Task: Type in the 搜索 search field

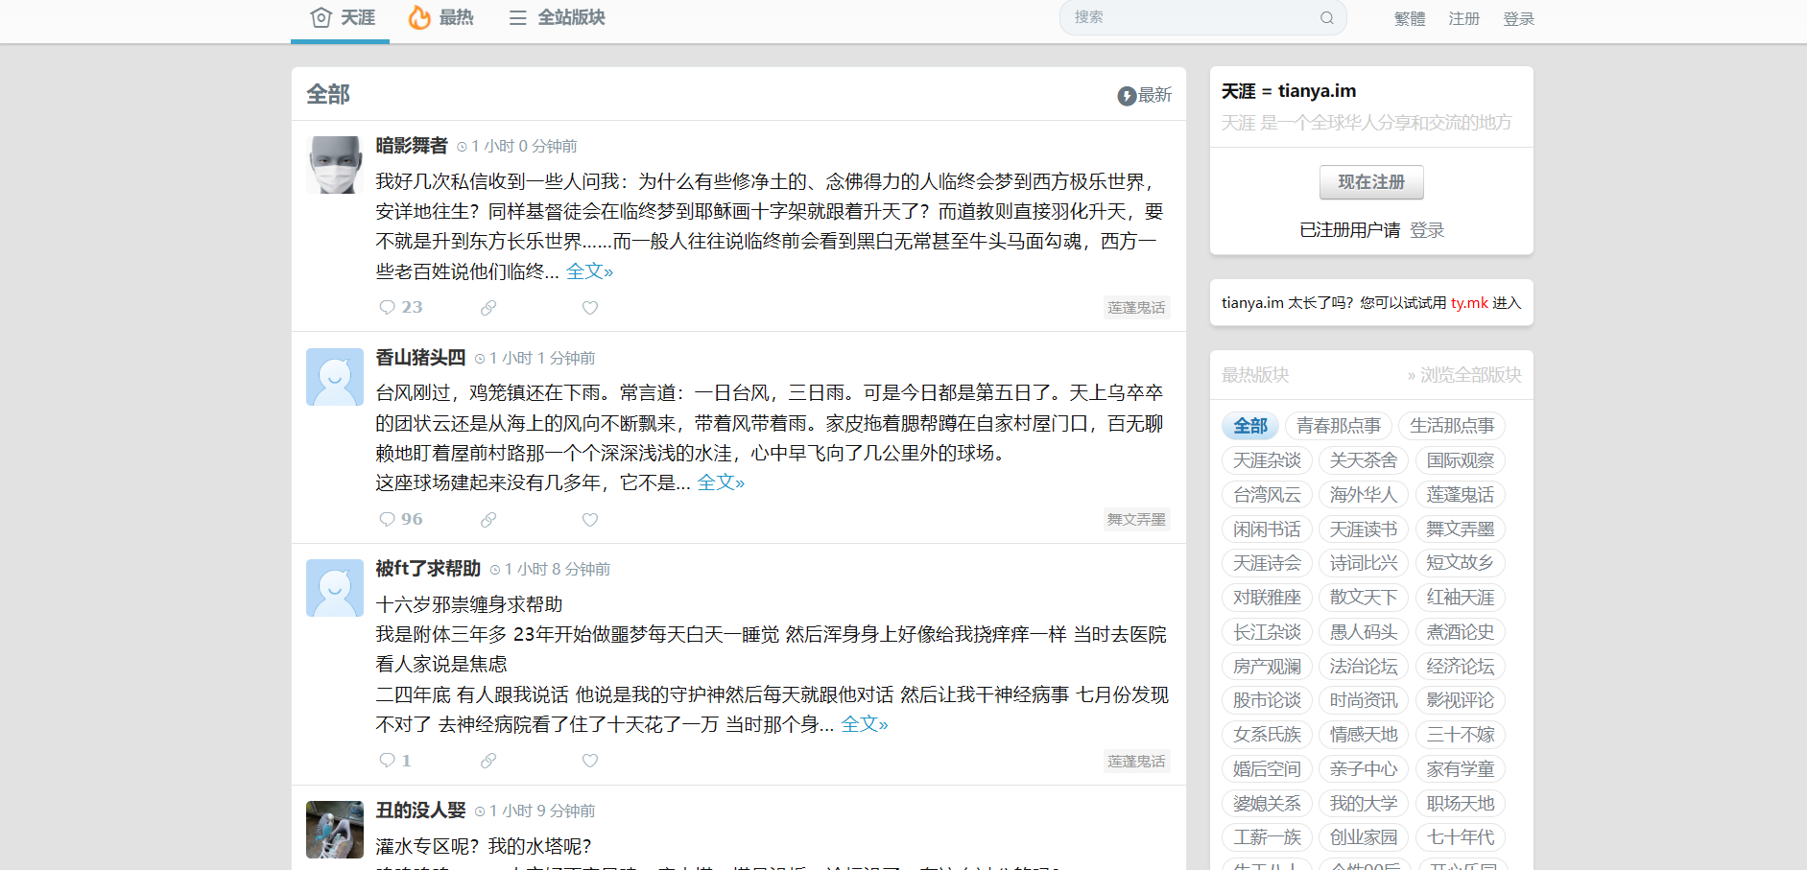Action: click(x=1190, y=18)
